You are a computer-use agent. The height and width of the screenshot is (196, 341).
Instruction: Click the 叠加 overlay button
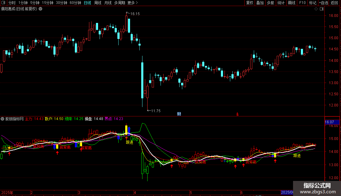coord(260,3)
